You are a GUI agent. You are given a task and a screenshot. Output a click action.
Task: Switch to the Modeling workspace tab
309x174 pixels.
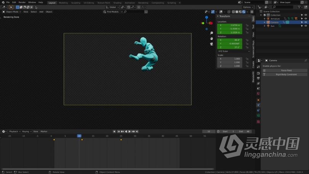click(63, 3)
